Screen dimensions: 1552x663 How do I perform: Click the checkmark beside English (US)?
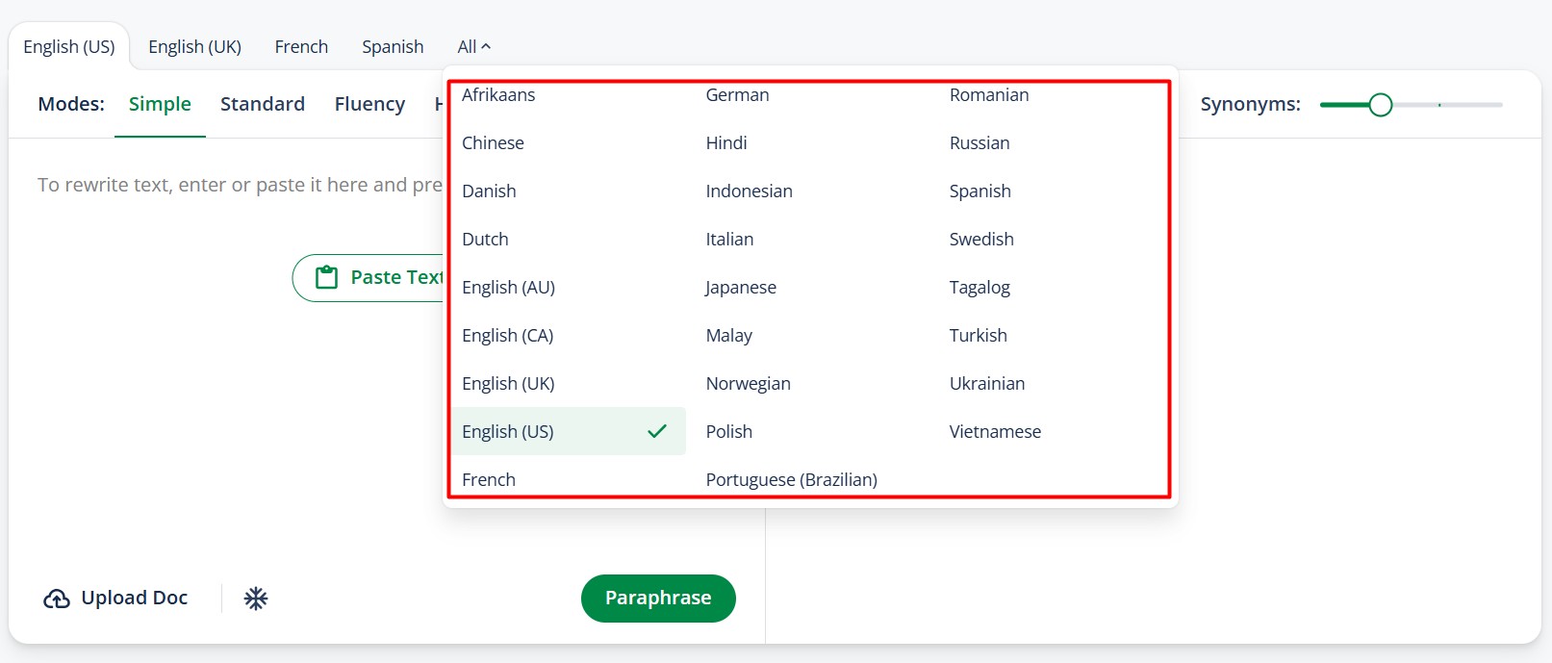pos(657,431)
